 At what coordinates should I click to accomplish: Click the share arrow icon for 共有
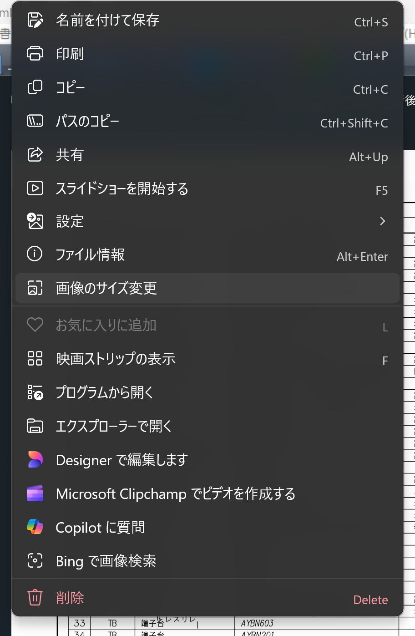[x=35, y=155]
